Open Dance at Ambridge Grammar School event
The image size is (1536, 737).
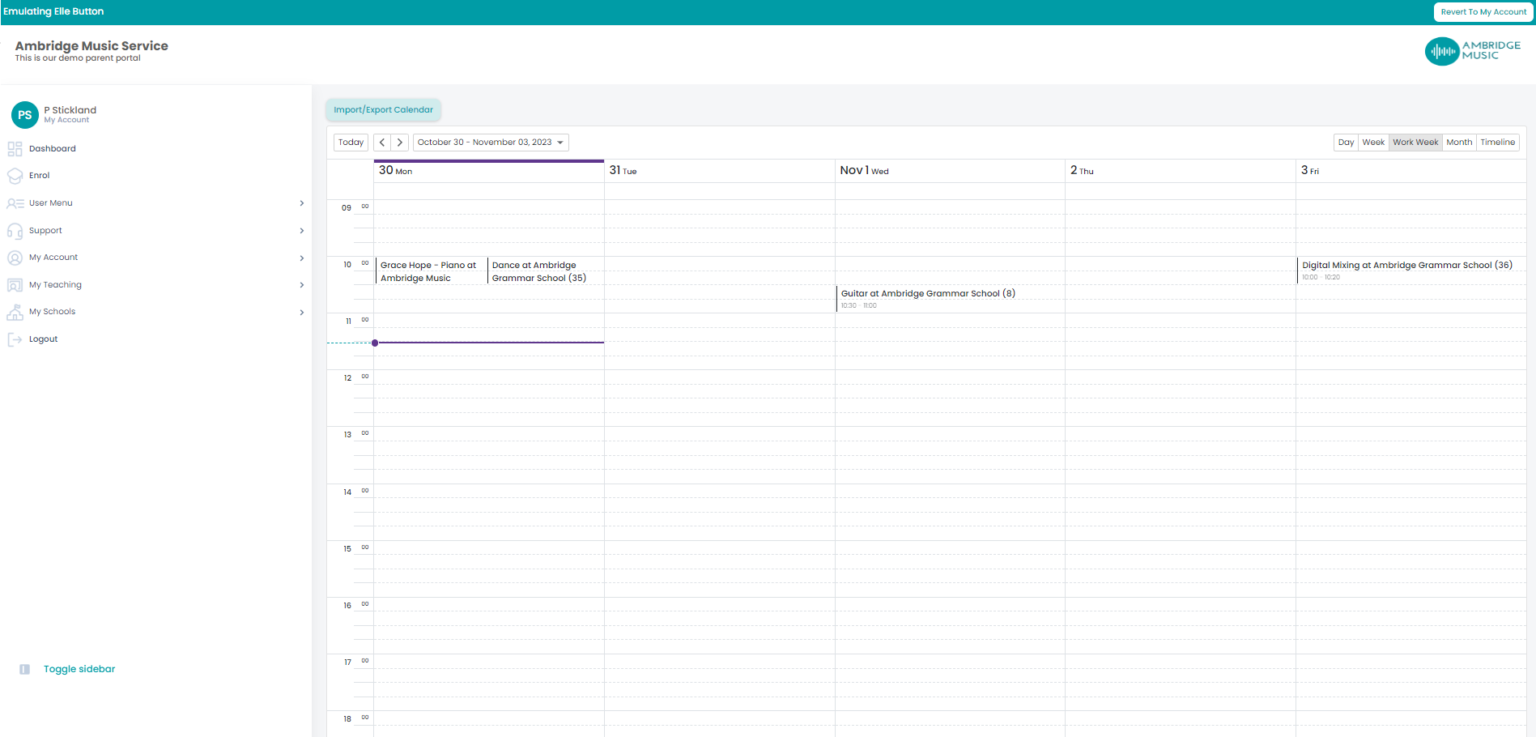545,271
